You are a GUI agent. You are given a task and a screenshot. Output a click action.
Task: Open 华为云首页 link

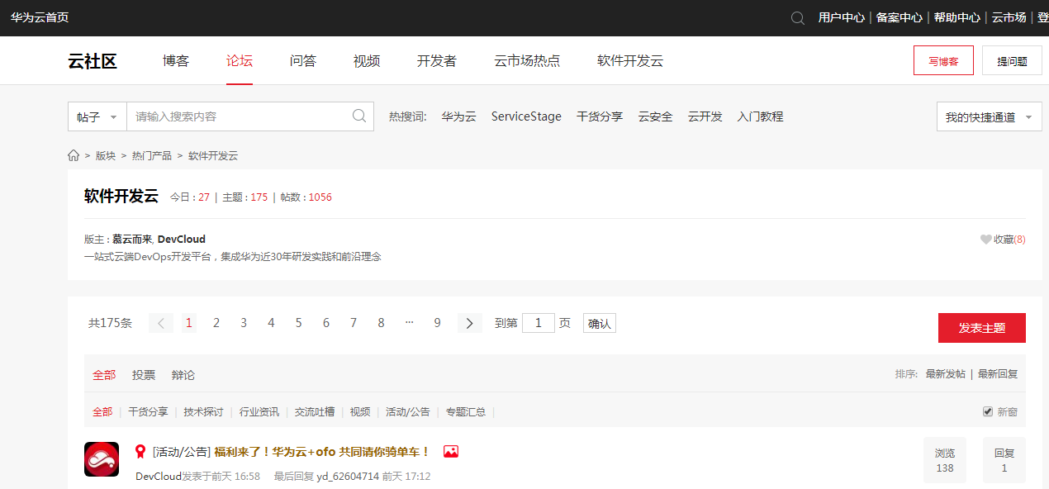pos(40,17)
